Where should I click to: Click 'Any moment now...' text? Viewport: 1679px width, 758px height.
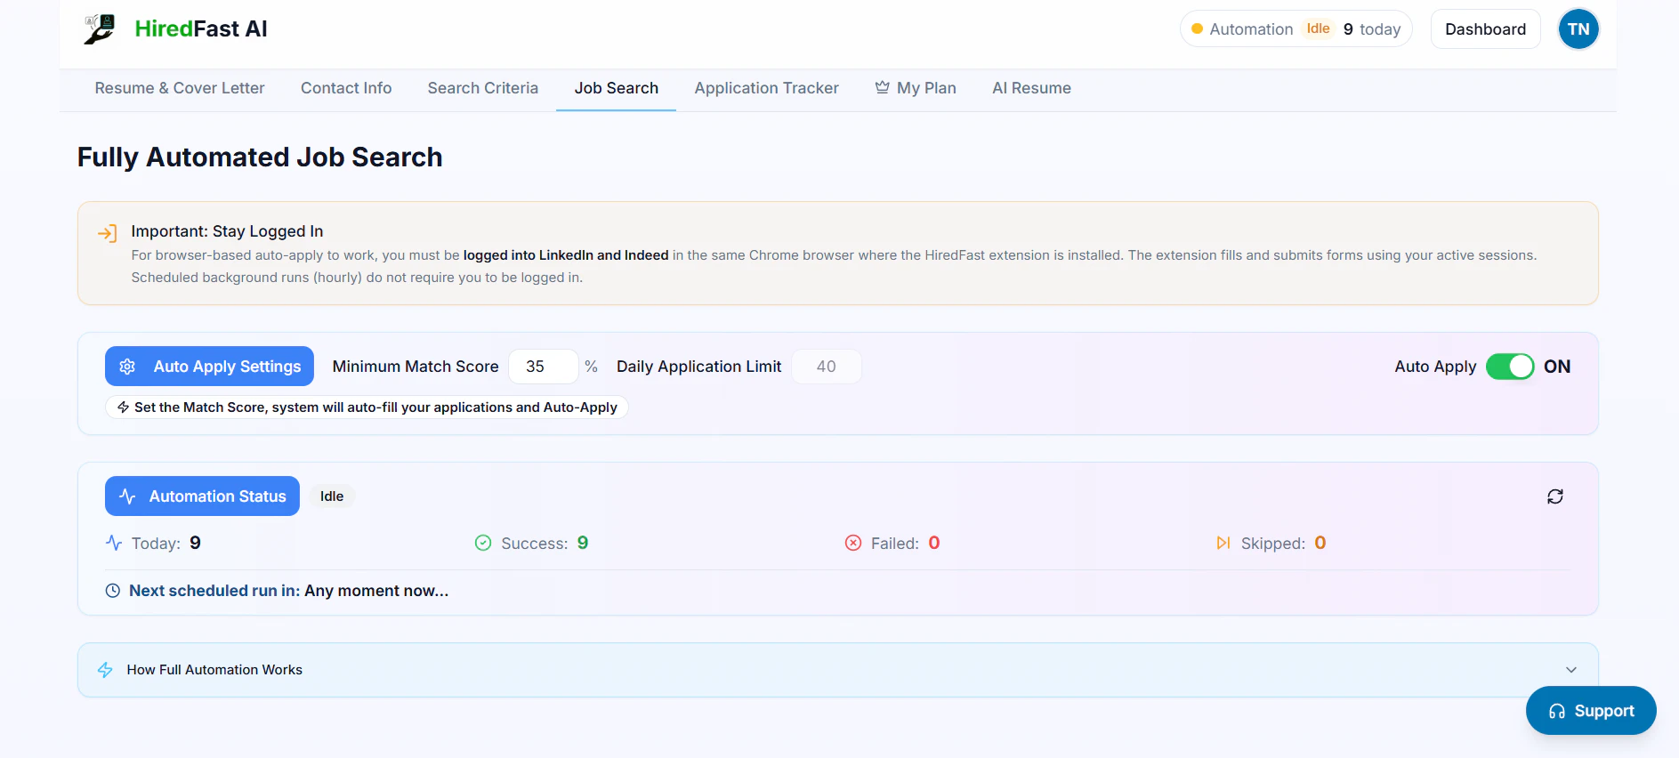point(376,591)
